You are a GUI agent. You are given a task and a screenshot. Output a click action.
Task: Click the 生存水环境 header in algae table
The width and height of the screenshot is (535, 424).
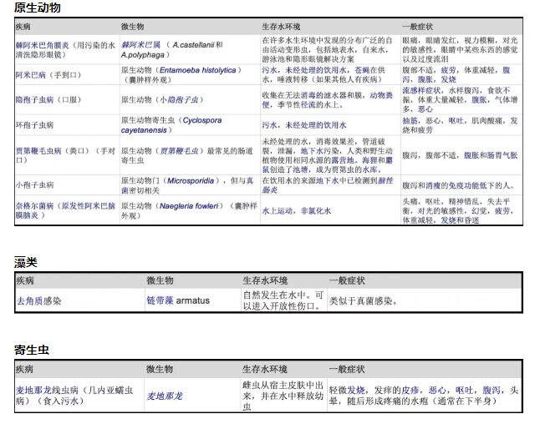(x=265, y=280)
